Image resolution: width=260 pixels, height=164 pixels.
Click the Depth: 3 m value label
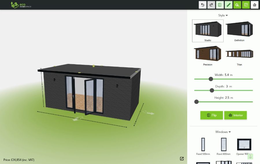point(224,86)
